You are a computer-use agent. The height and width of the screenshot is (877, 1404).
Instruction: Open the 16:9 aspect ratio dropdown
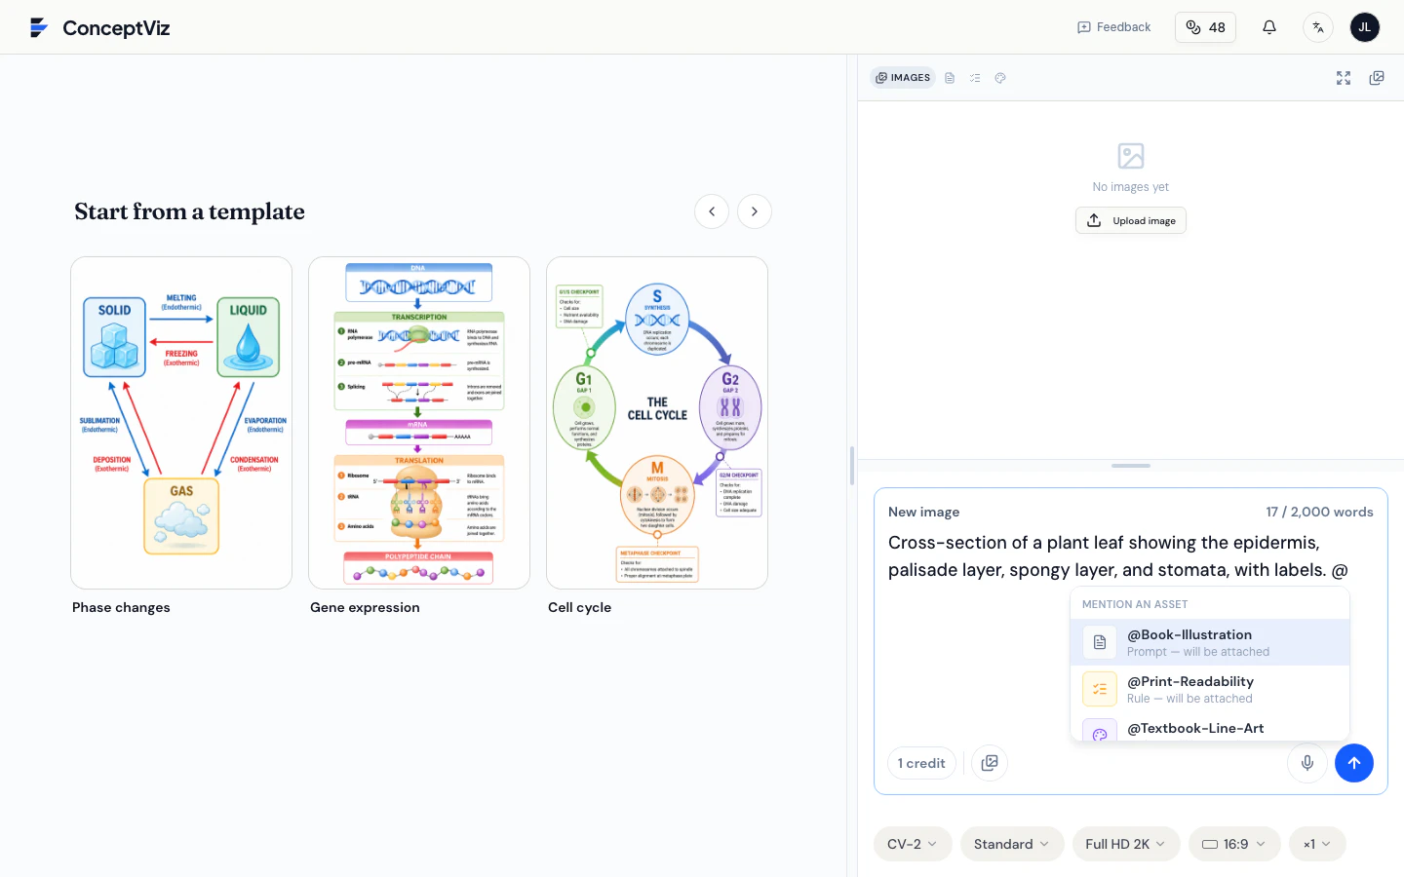1234,844
